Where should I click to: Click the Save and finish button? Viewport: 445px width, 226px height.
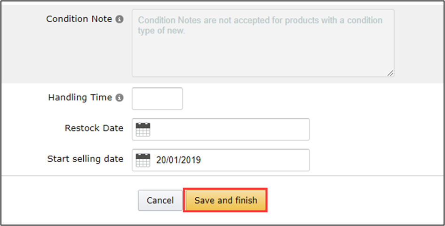click(226, 200)
